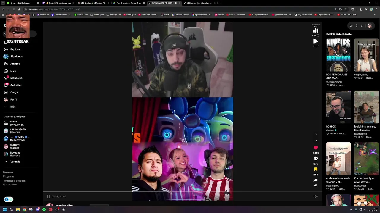Open a new browser tab
This screenshot has height=213, width=380.
220,3
